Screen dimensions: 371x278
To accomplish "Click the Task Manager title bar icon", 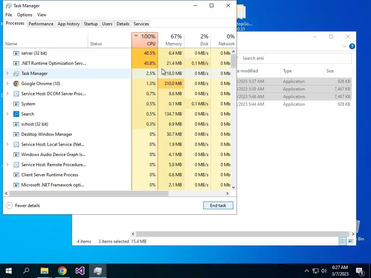I will tap(9, 6).
